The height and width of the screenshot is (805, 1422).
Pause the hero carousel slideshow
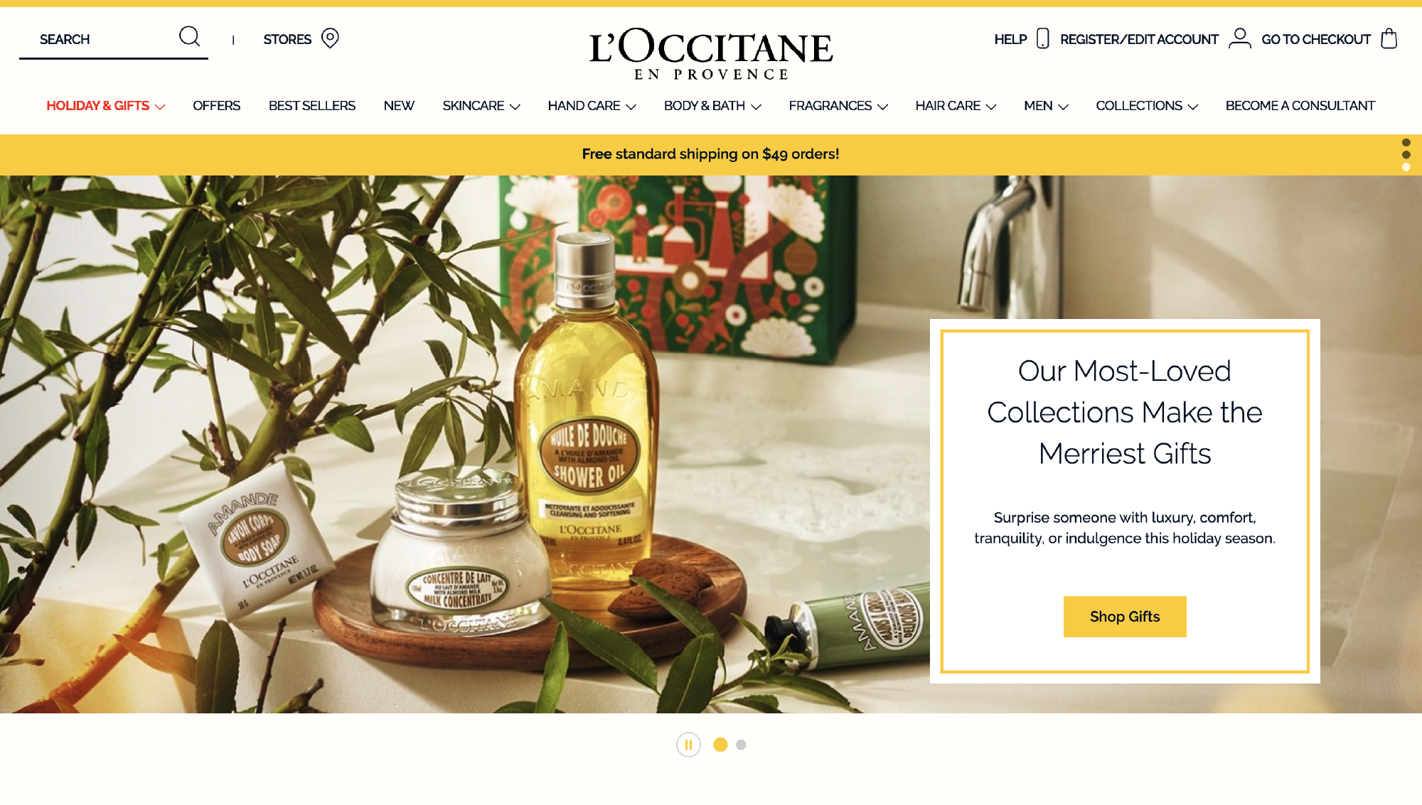688,745
